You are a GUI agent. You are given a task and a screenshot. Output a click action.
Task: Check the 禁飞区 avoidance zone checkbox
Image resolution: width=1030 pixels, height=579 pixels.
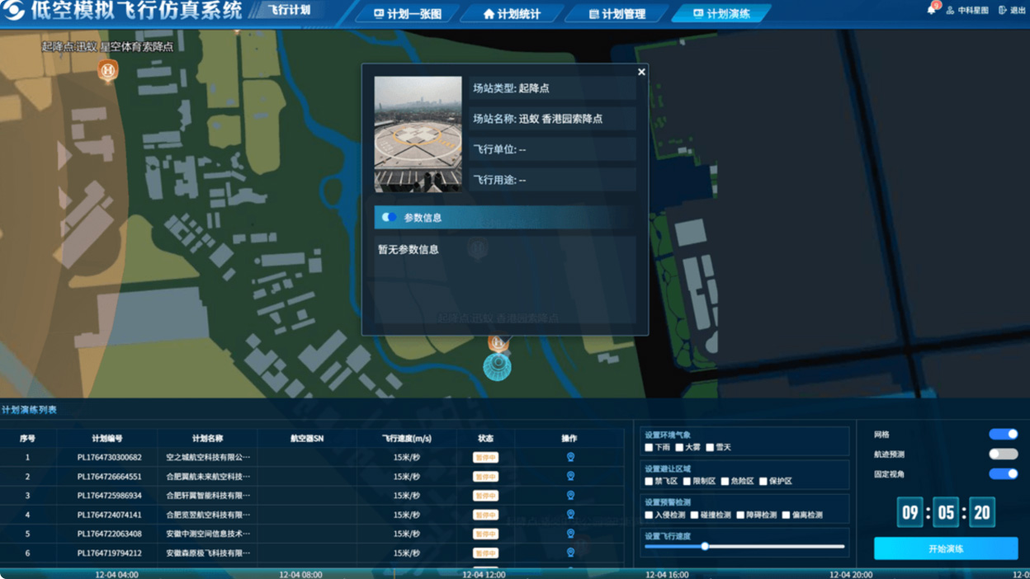pyautogui.click(x=650, y=482)
